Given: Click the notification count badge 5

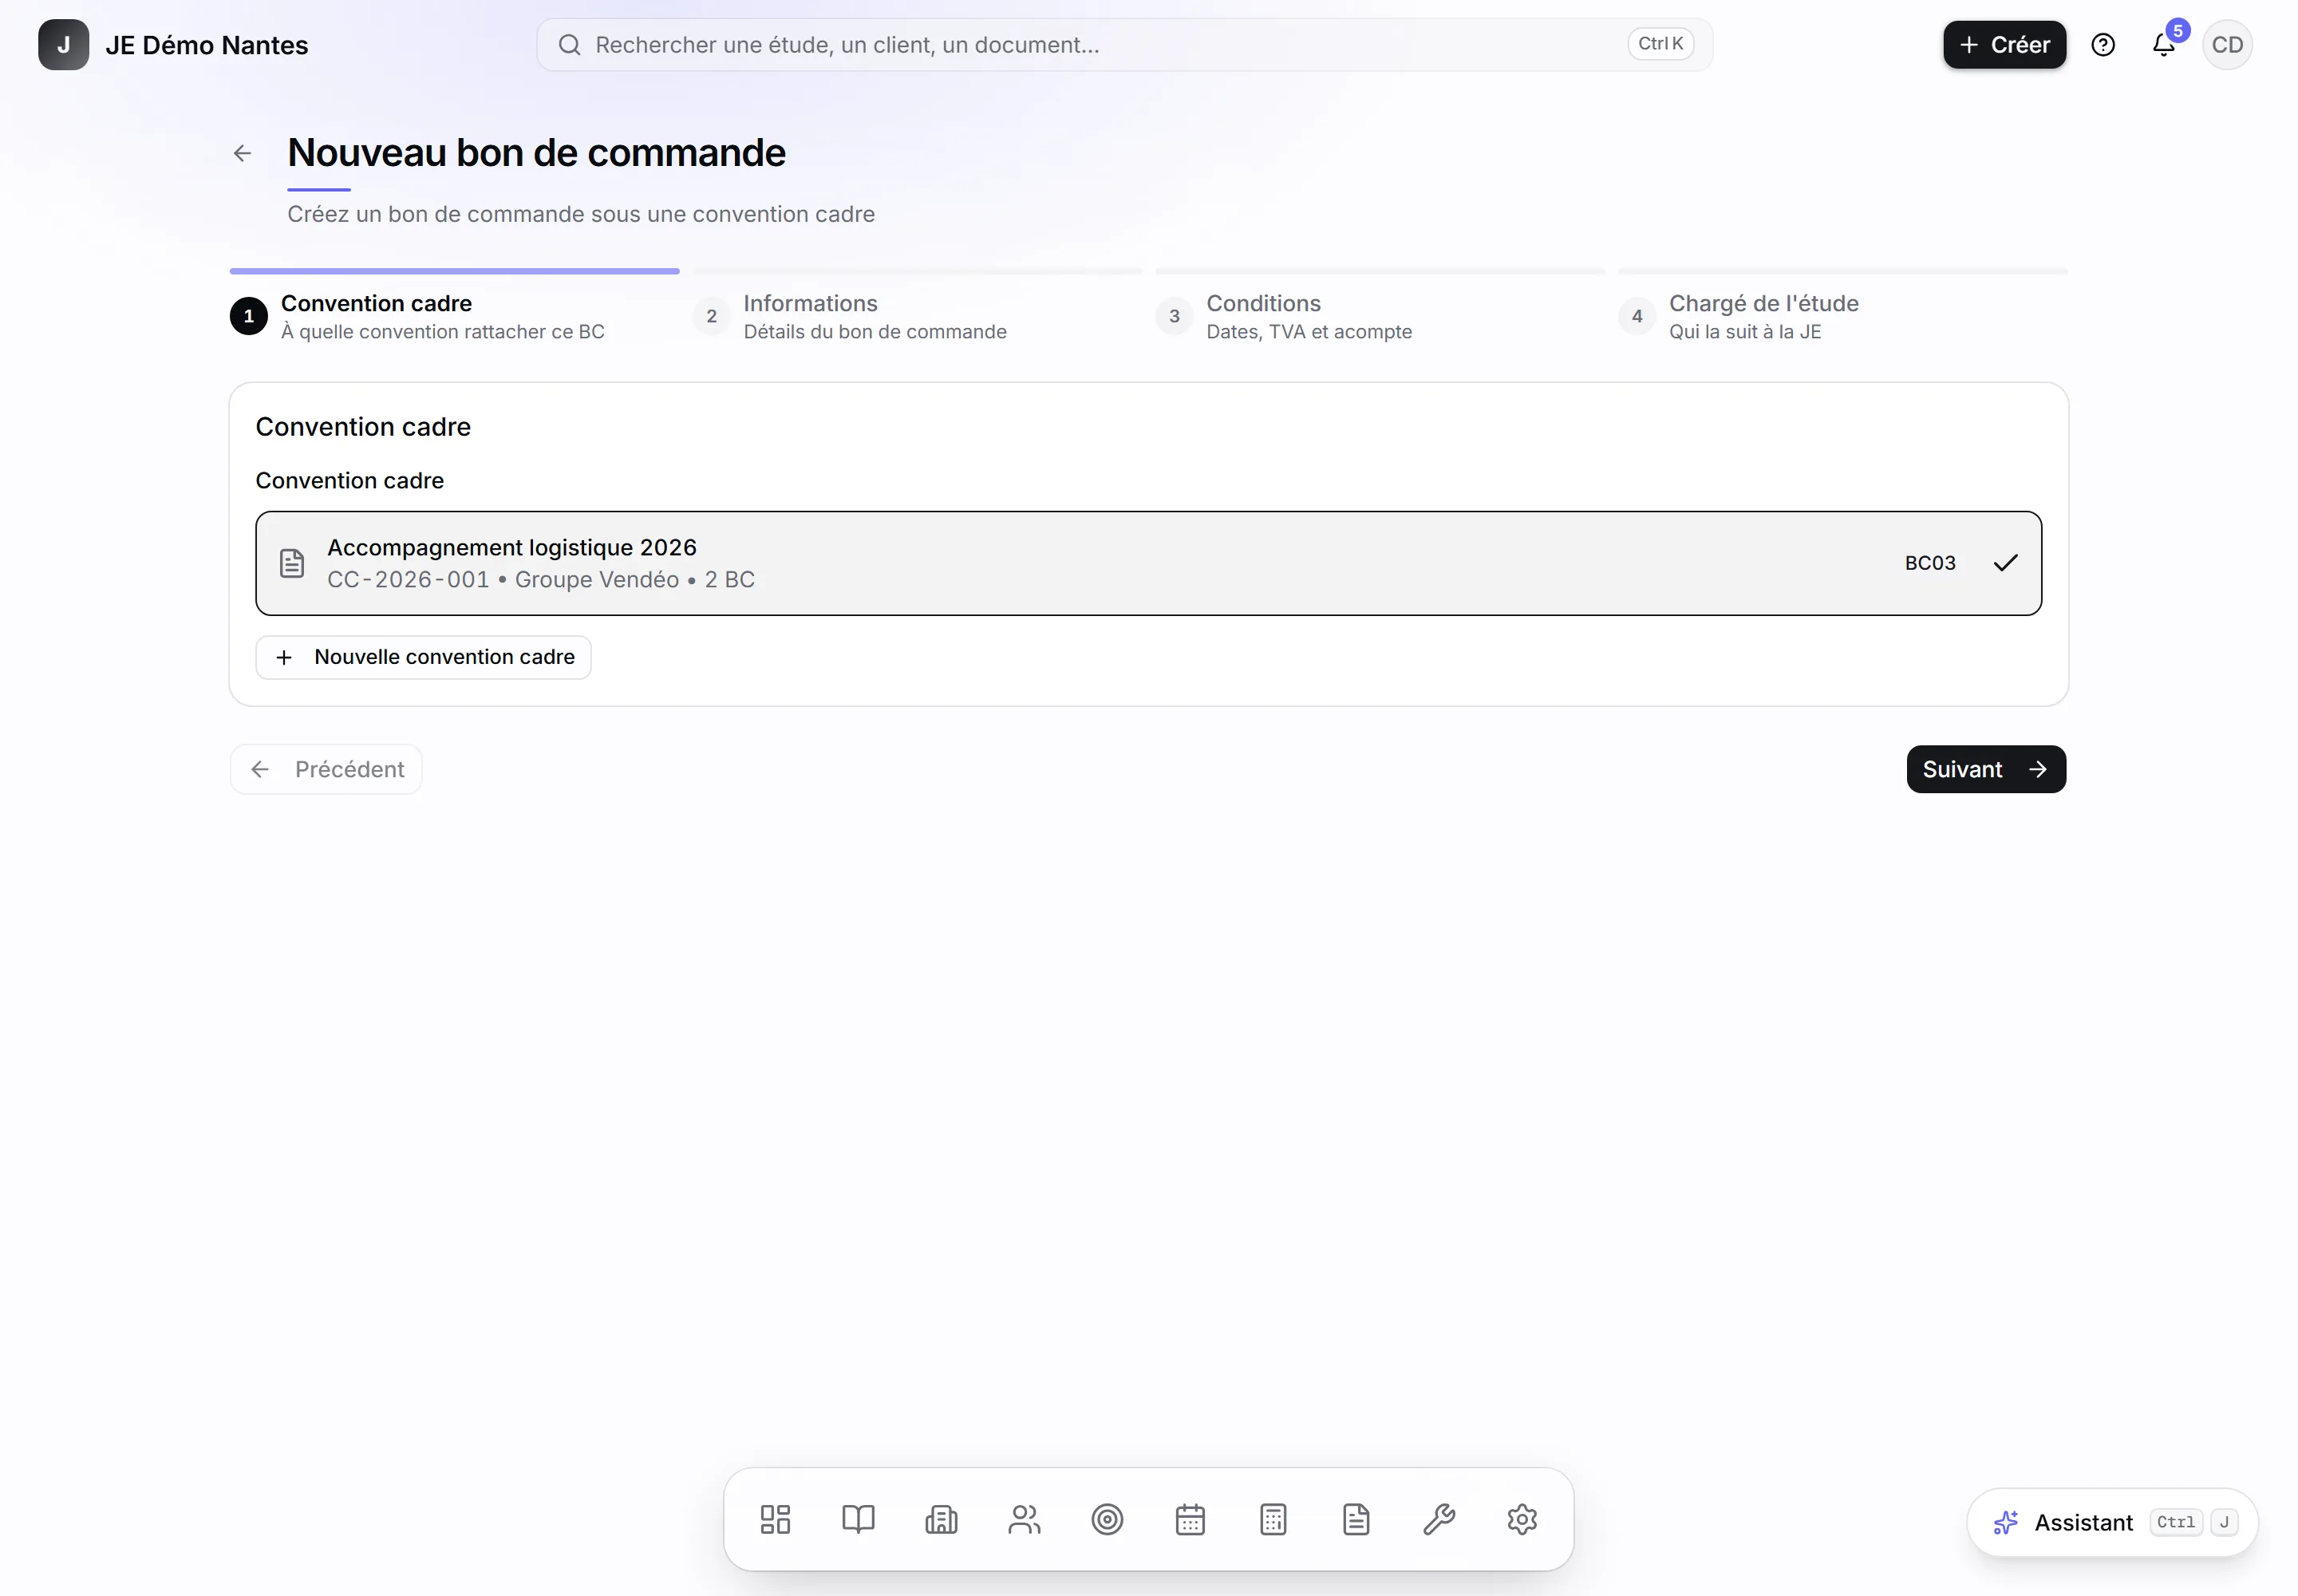Looking at the screenshot, I should point(2177,31).
